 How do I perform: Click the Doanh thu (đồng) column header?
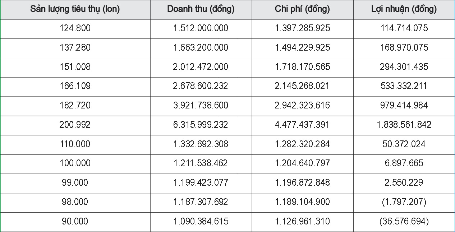point(201,9)
